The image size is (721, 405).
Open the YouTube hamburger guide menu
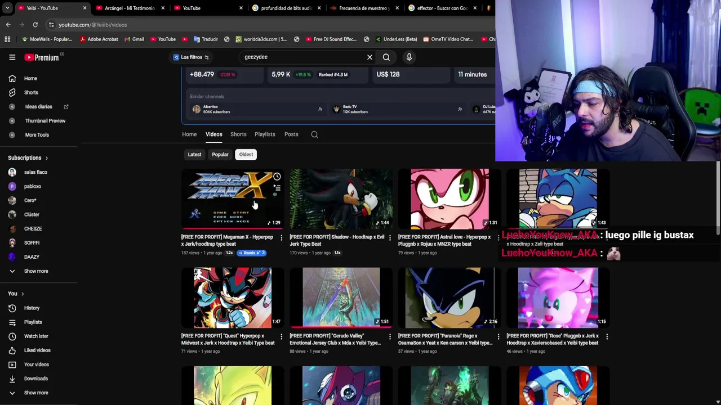(x=12, y=57)
